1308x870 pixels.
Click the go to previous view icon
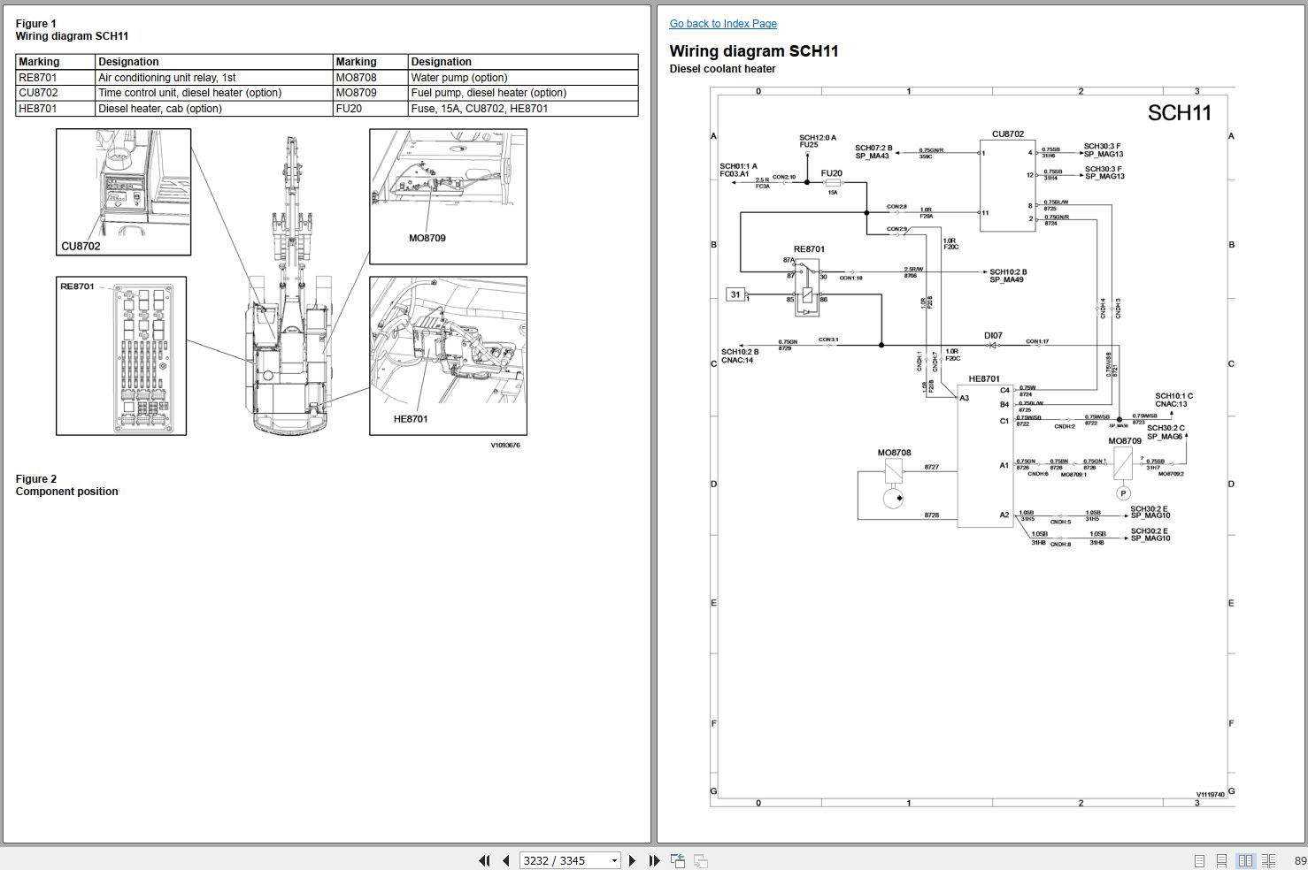click(678, 860)
